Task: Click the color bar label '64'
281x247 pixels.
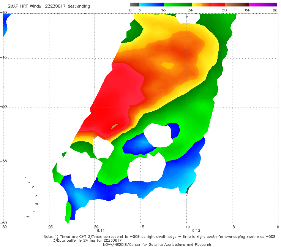Action: 247,10
